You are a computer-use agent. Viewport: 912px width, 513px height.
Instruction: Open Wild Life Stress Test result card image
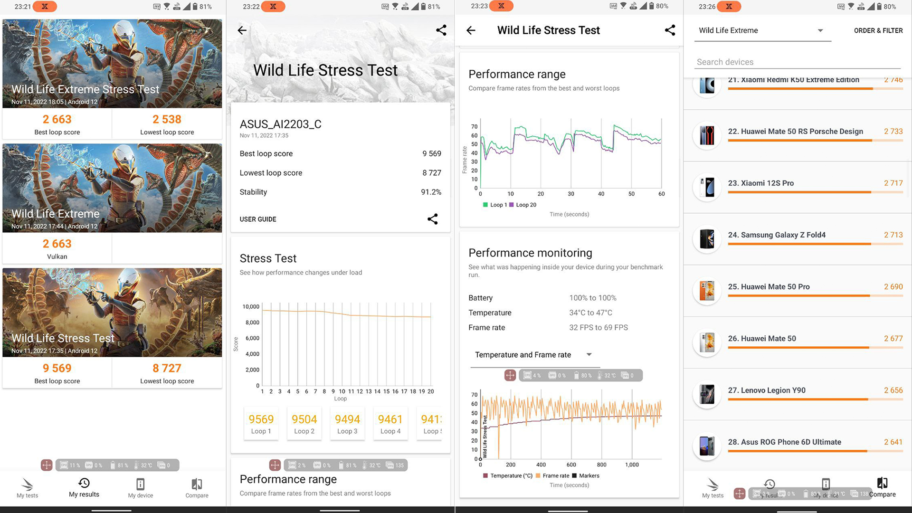(112, 312)
